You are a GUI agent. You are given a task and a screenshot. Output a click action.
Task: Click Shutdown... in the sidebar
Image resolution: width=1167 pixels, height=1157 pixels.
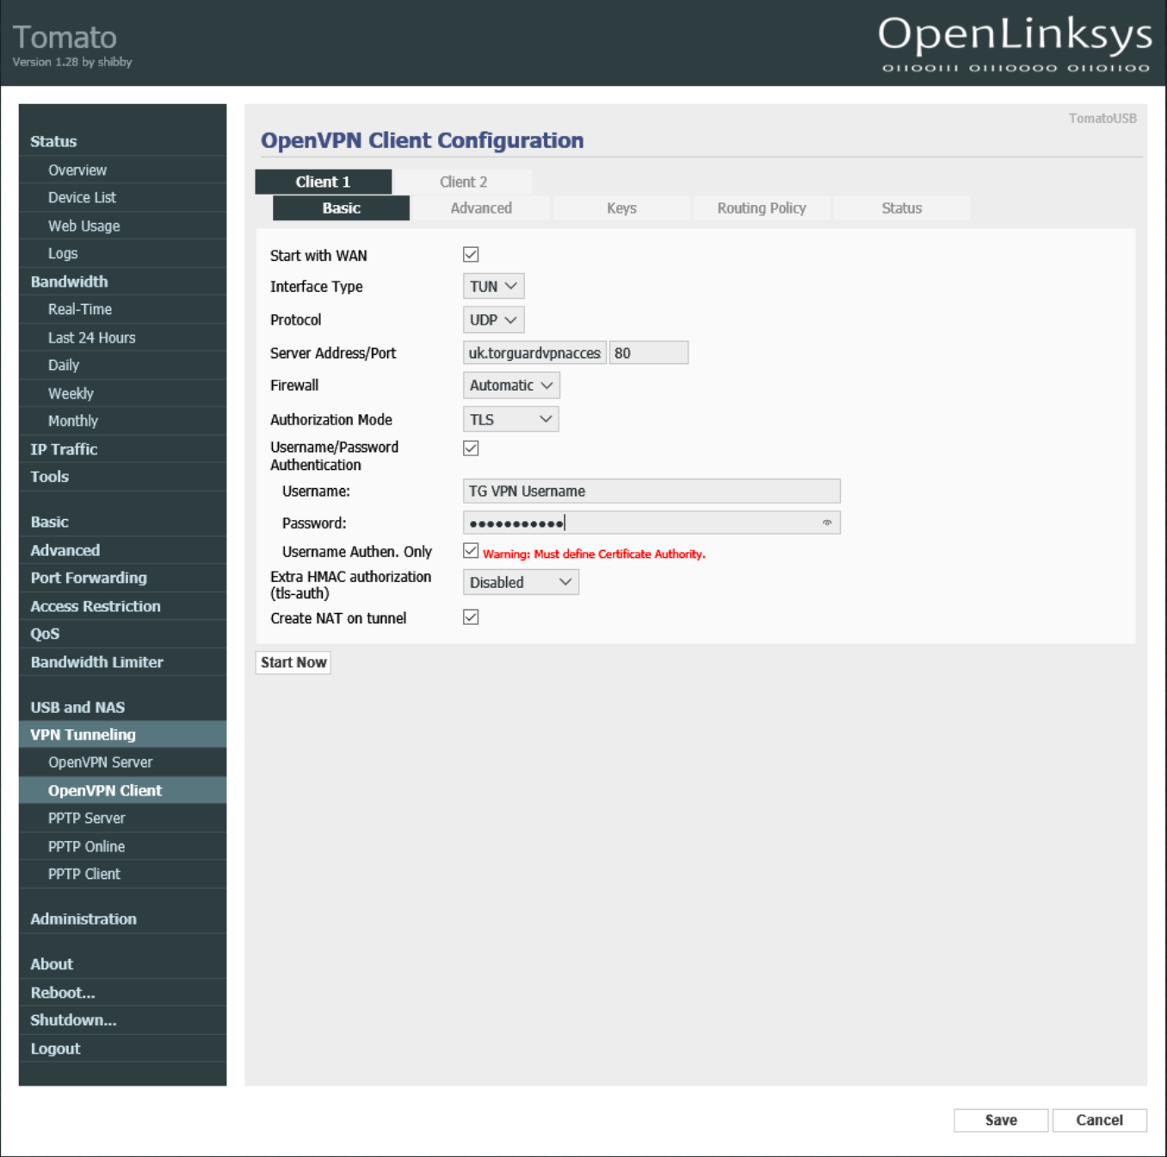122,1020
